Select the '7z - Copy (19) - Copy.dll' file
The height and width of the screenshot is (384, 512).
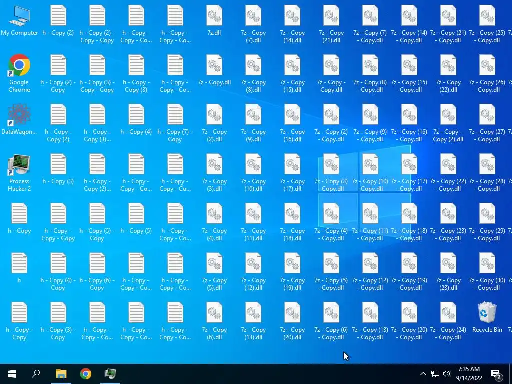point(409,272)
